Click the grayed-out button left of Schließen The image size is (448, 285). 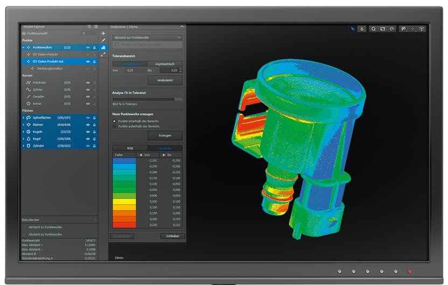click(122, 236)
